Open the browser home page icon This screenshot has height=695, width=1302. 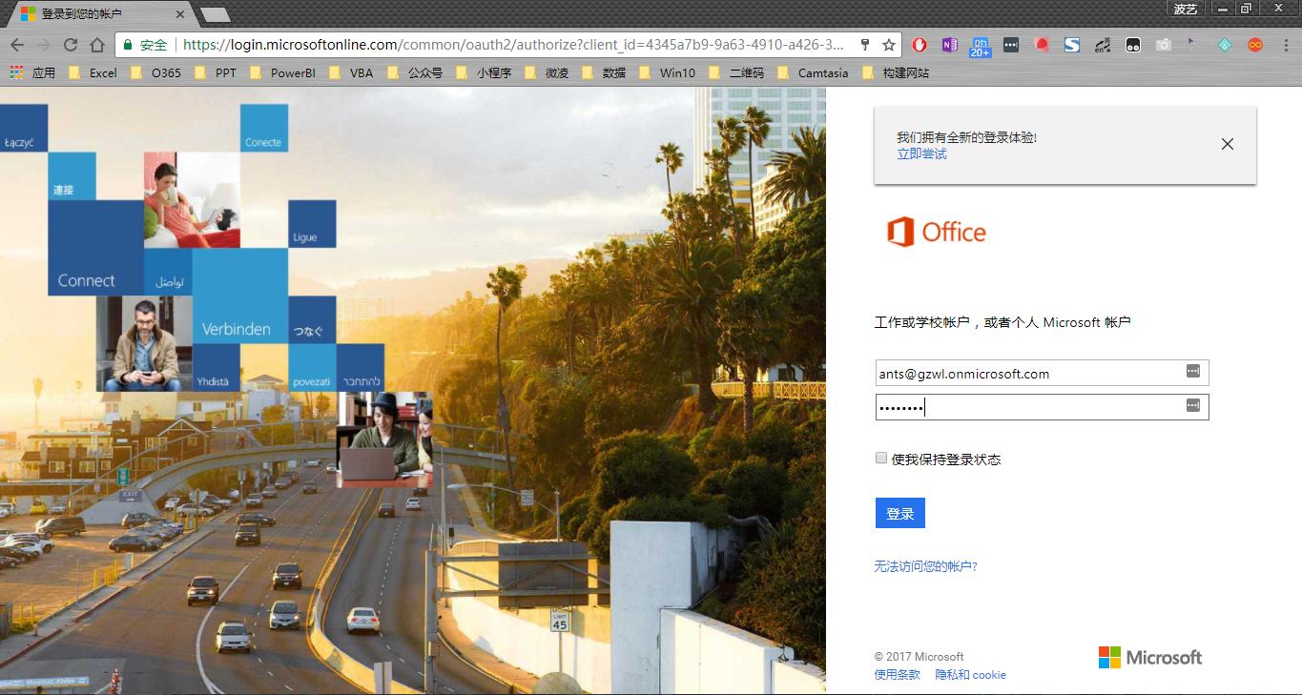(96, 45)
